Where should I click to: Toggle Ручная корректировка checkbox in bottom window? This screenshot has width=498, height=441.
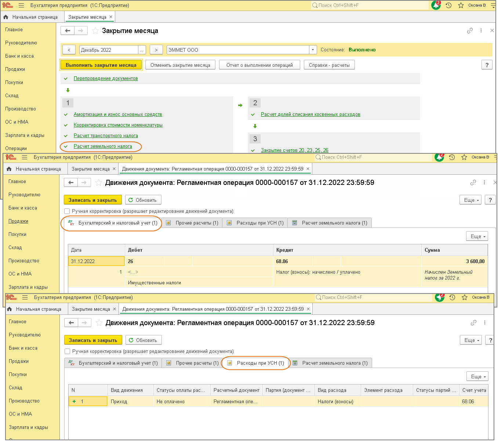pos(67,351)
